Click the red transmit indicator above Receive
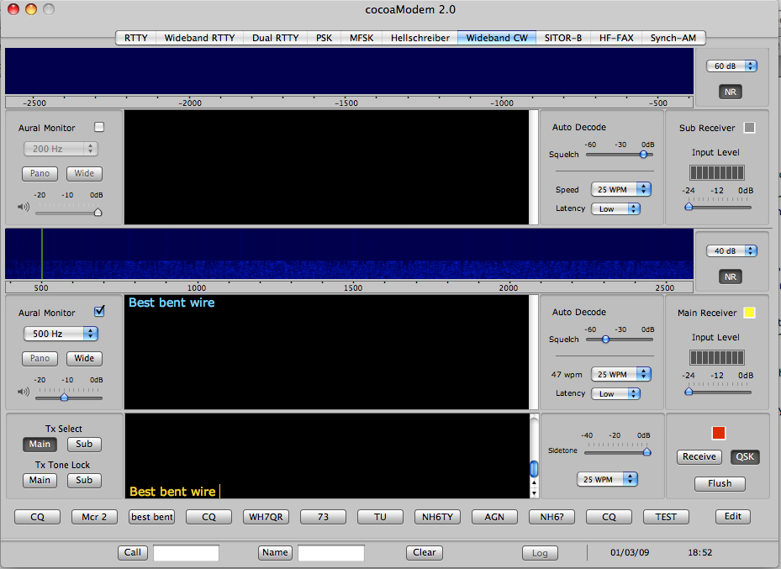The image size is (781, 569). point(718,433)
